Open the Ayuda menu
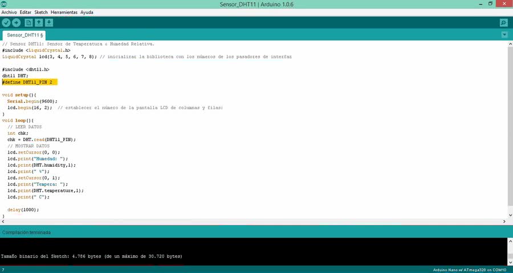This screenshot has width=513, height=273. coord(87,12)
